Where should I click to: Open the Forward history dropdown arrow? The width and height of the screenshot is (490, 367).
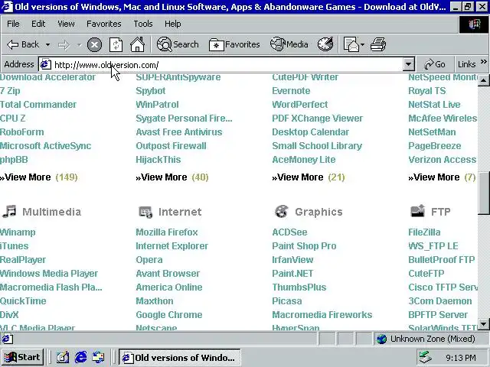coord(79,45)
